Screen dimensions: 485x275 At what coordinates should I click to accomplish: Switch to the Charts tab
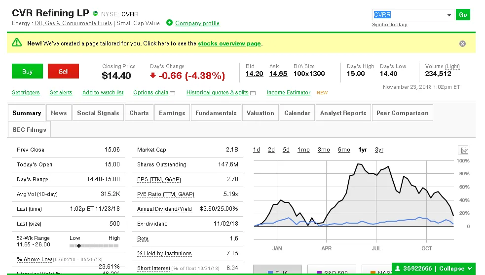[x=139, y=113]
